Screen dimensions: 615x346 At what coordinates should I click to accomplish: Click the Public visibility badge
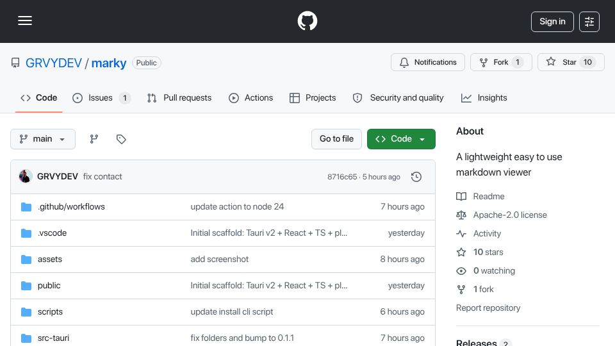tap(146, 63)
